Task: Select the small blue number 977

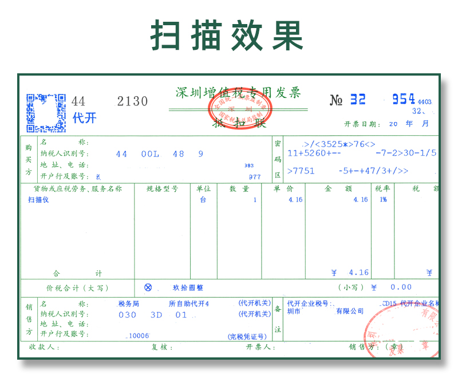Action: point(255,177)
